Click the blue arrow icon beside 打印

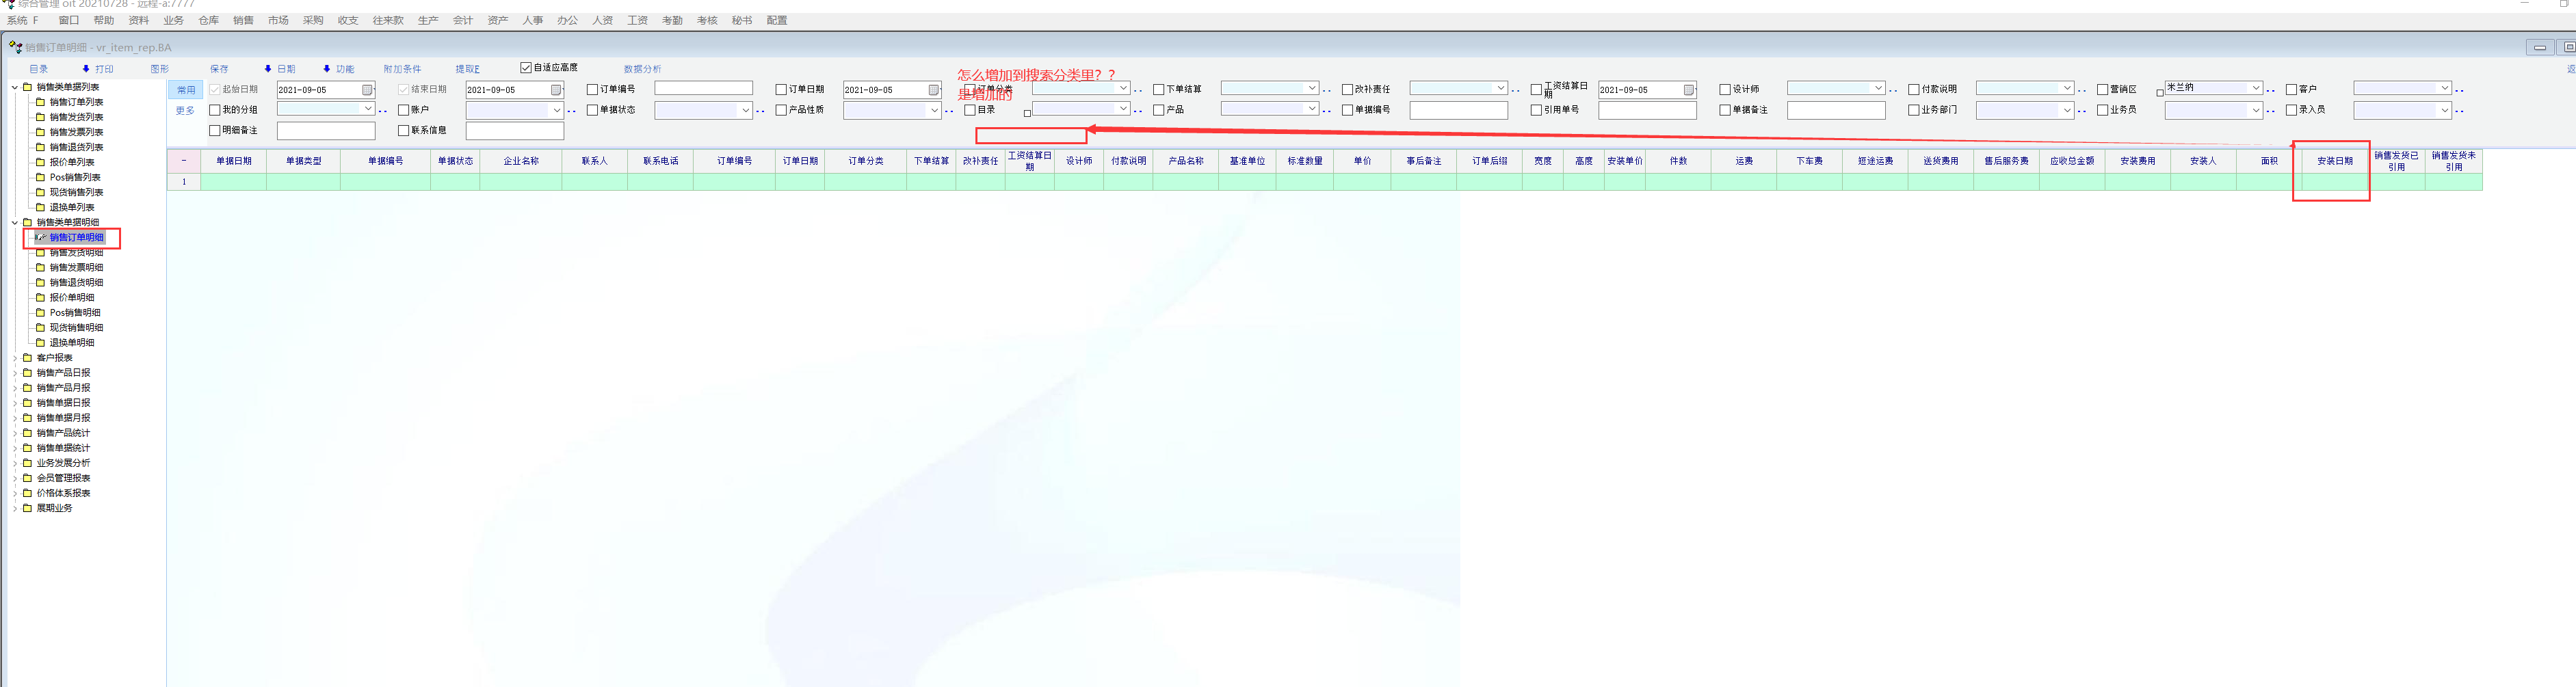click(x=86, y=69)
